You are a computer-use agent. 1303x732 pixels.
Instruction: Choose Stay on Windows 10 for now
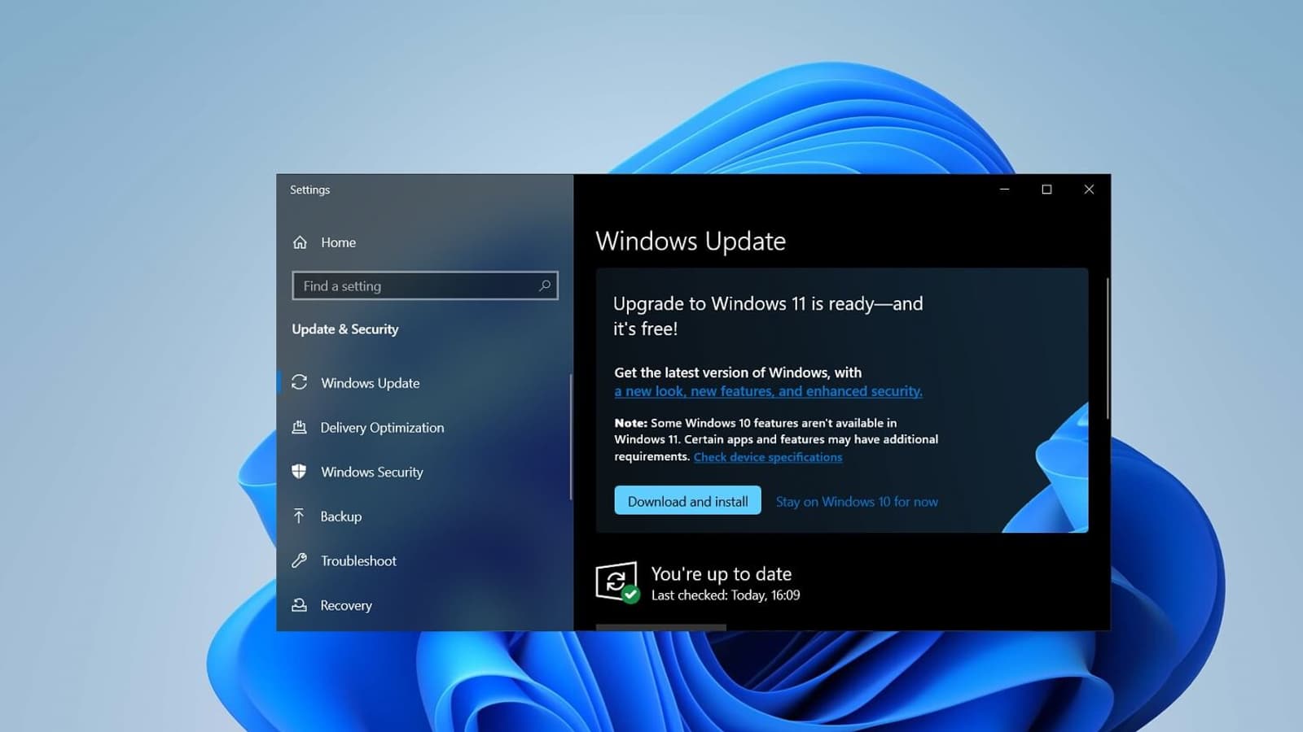click(x=857, y=502)
